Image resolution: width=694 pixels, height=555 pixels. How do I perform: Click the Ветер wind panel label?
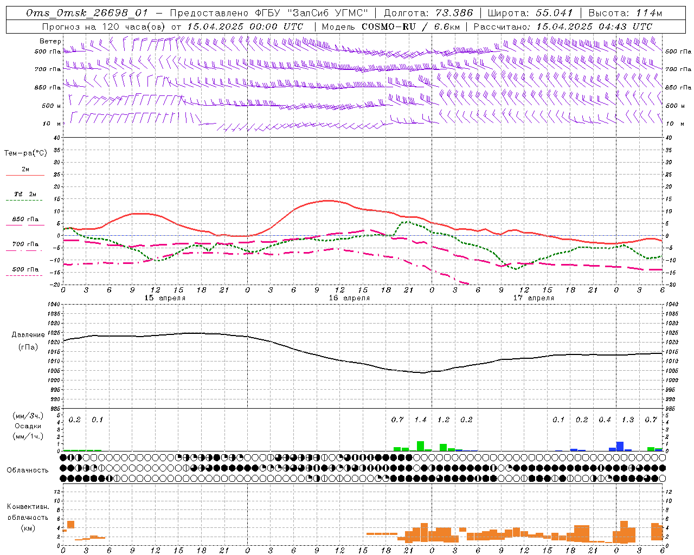point(50,41)
